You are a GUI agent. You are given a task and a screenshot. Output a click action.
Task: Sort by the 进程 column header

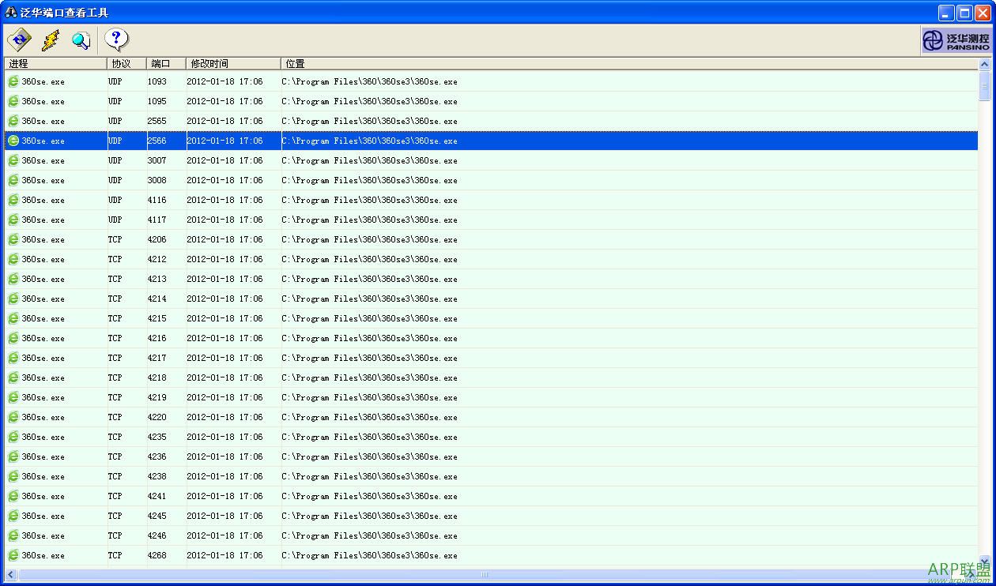55,63
